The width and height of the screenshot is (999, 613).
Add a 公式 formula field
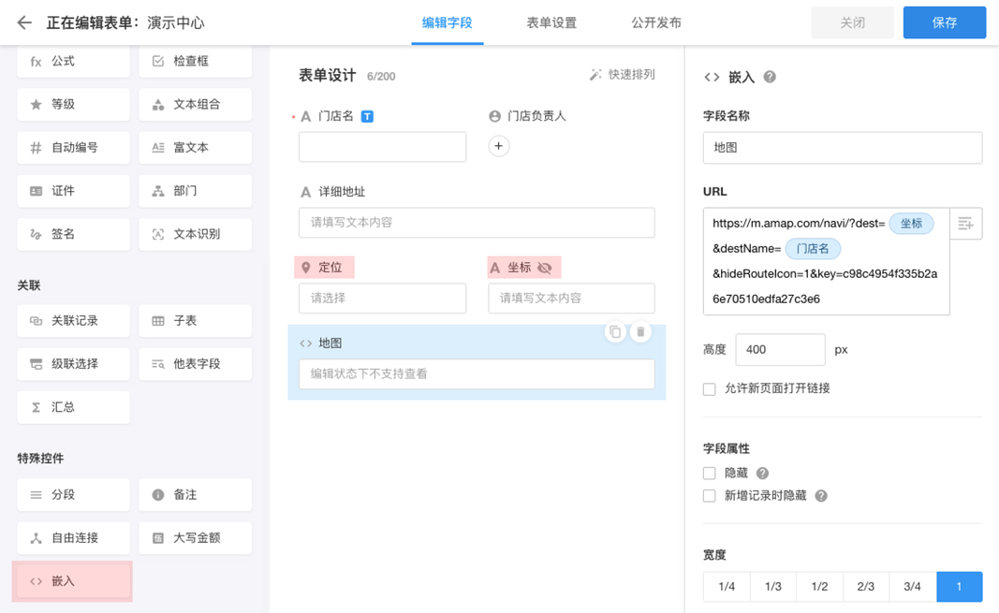click(x=73, y=61)
